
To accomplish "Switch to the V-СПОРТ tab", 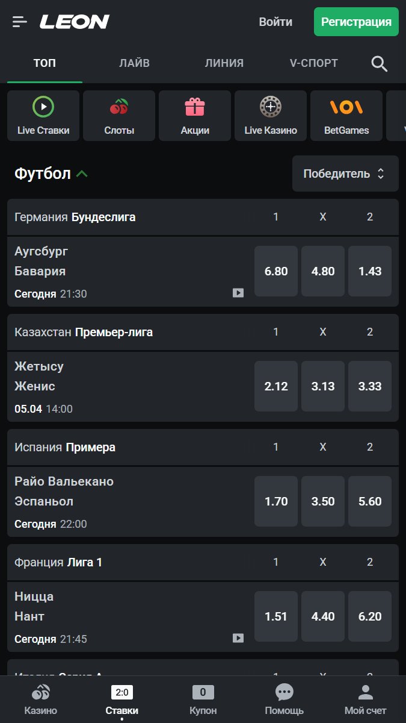I will click(x=313, y=63).
